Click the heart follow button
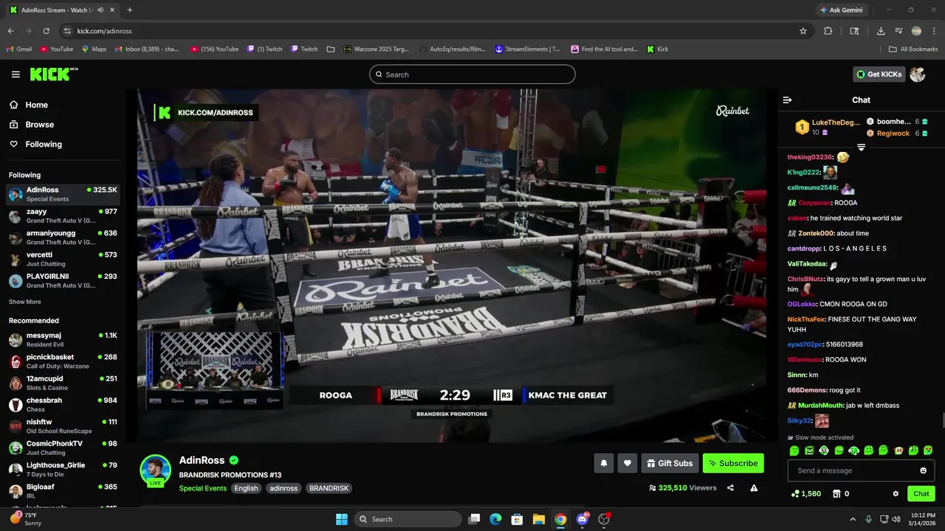 pyautogui.click(x=628, y=463)
